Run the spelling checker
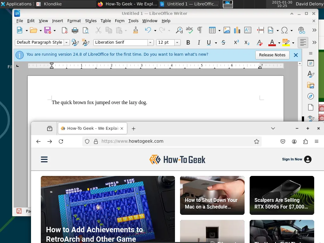The height and width of the screenshot is (243, 324). tap(189, 30)
